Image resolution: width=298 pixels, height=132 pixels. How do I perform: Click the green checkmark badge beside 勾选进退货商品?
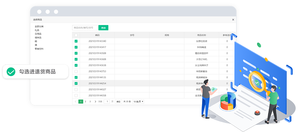point(11,72)
